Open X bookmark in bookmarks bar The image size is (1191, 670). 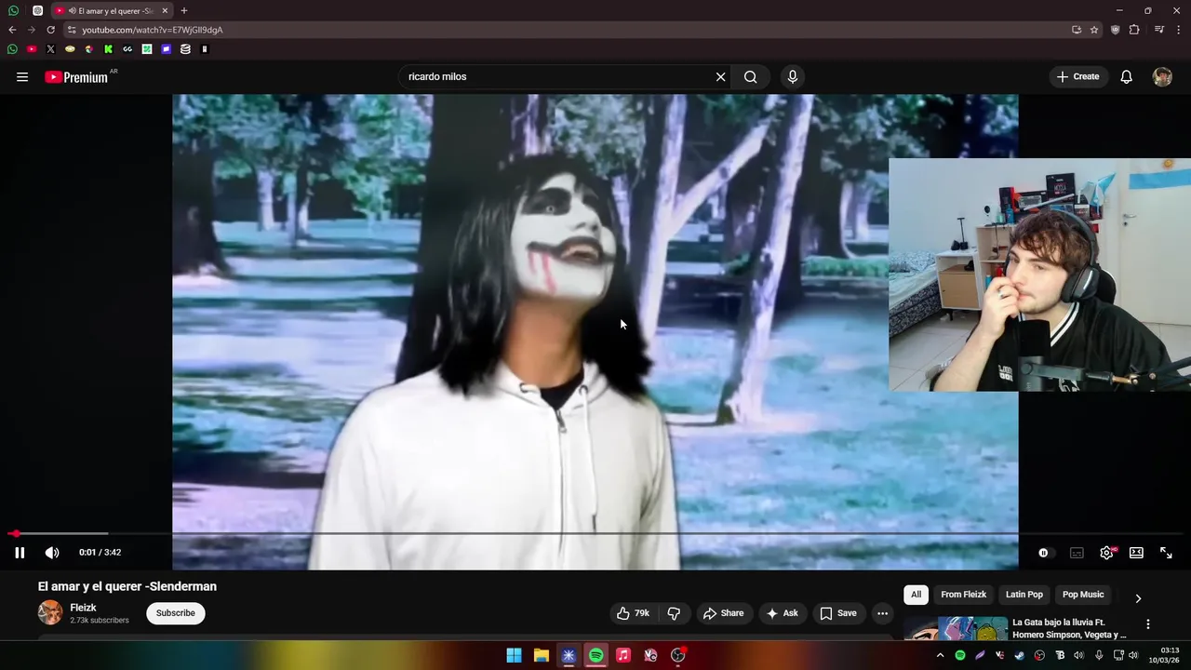50,49
